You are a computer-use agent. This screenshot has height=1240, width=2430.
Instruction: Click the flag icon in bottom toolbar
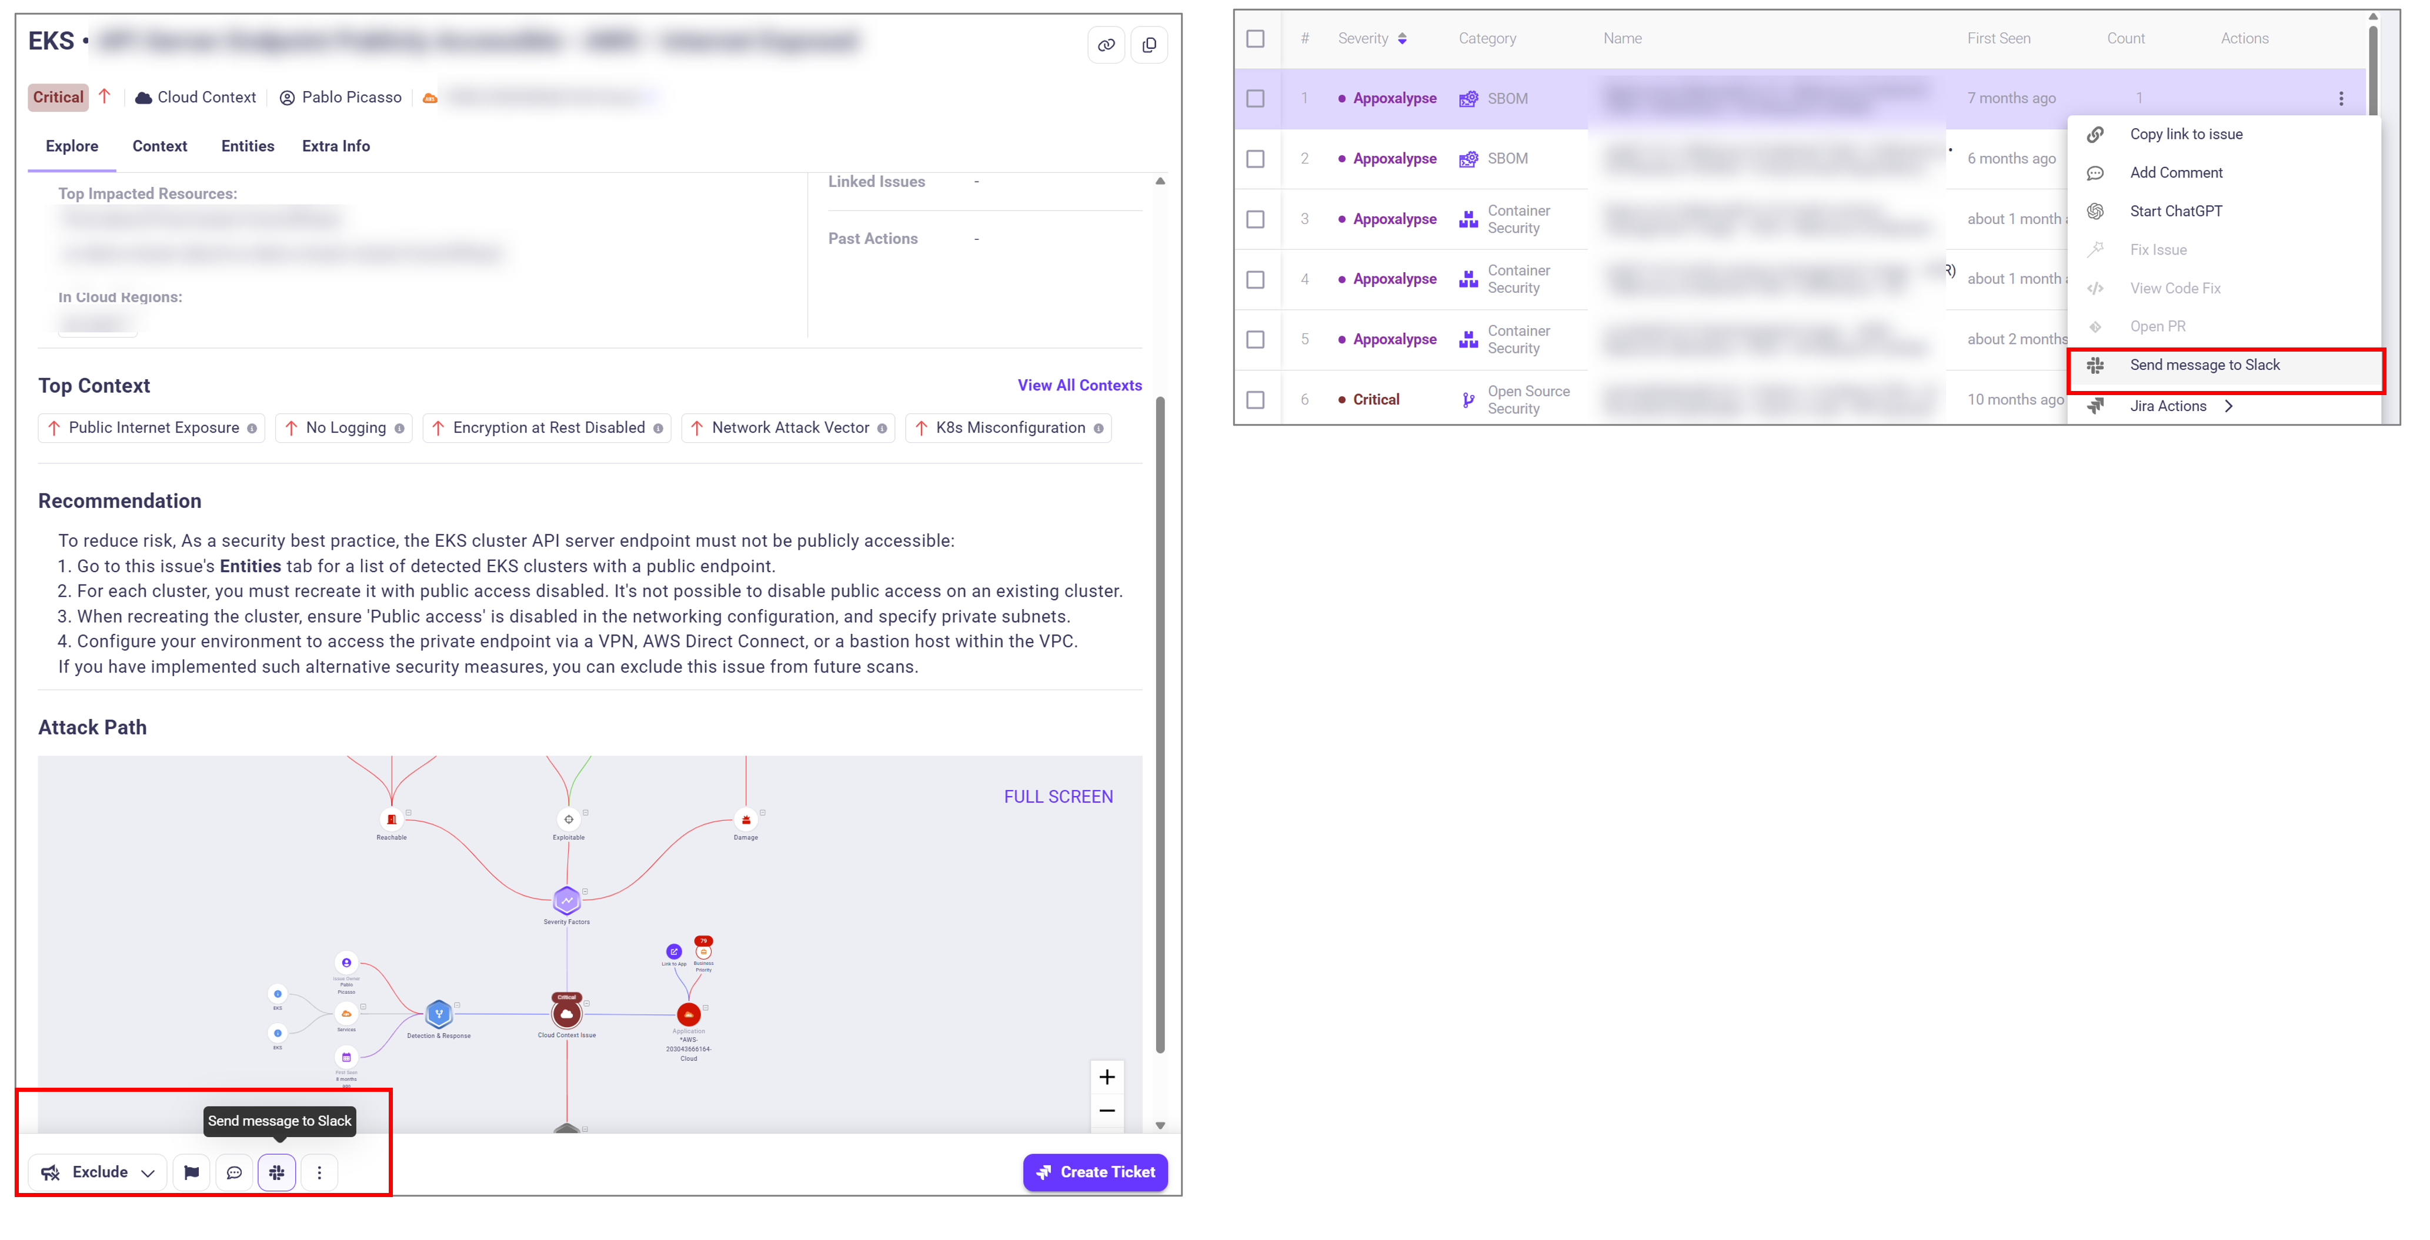(192, 1172)
